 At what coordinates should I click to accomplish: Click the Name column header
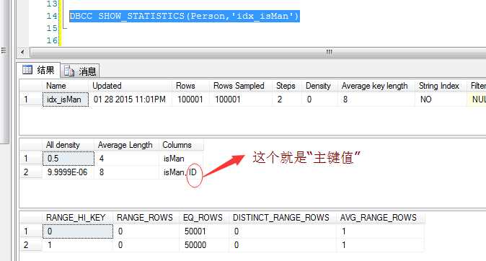click(65, 86)
